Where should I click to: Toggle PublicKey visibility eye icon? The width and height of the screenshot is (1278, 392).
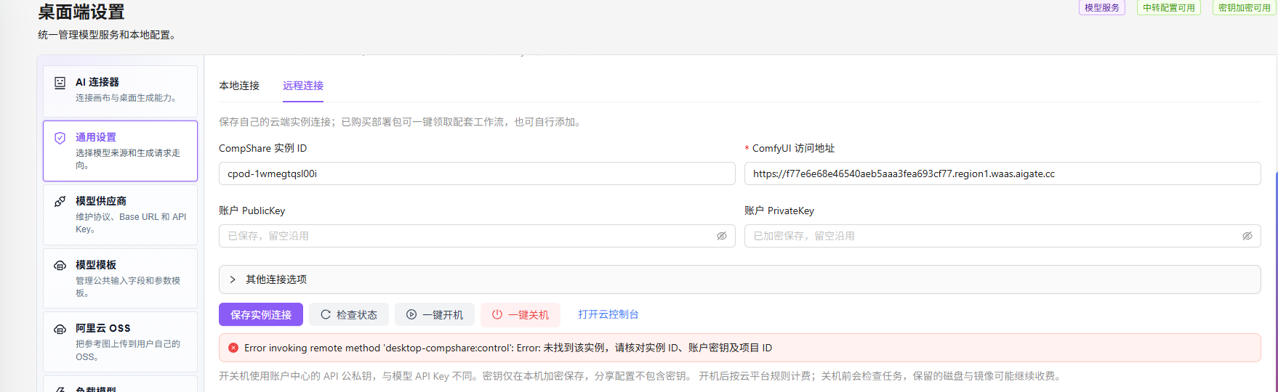[722, 236]
